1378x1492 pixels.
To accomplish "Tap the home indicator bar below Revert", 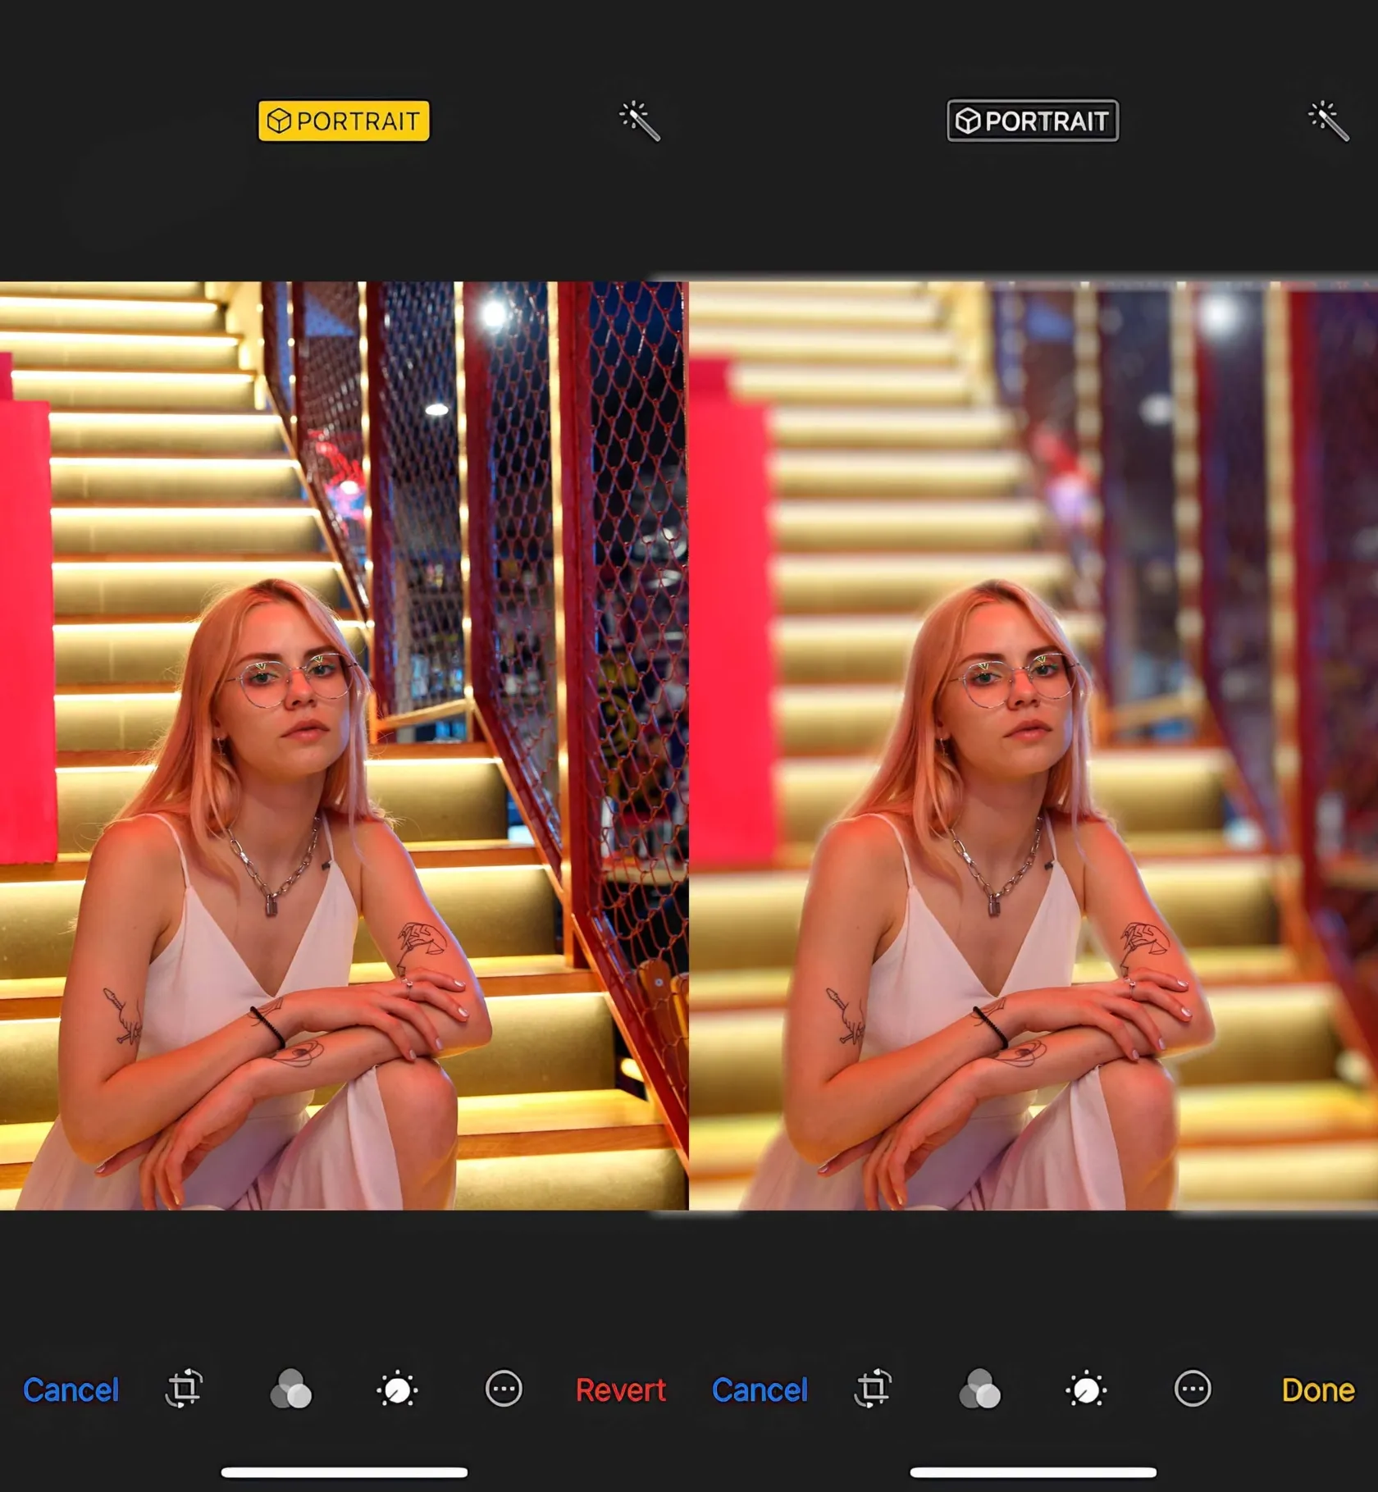I will tap(344, 1472).
